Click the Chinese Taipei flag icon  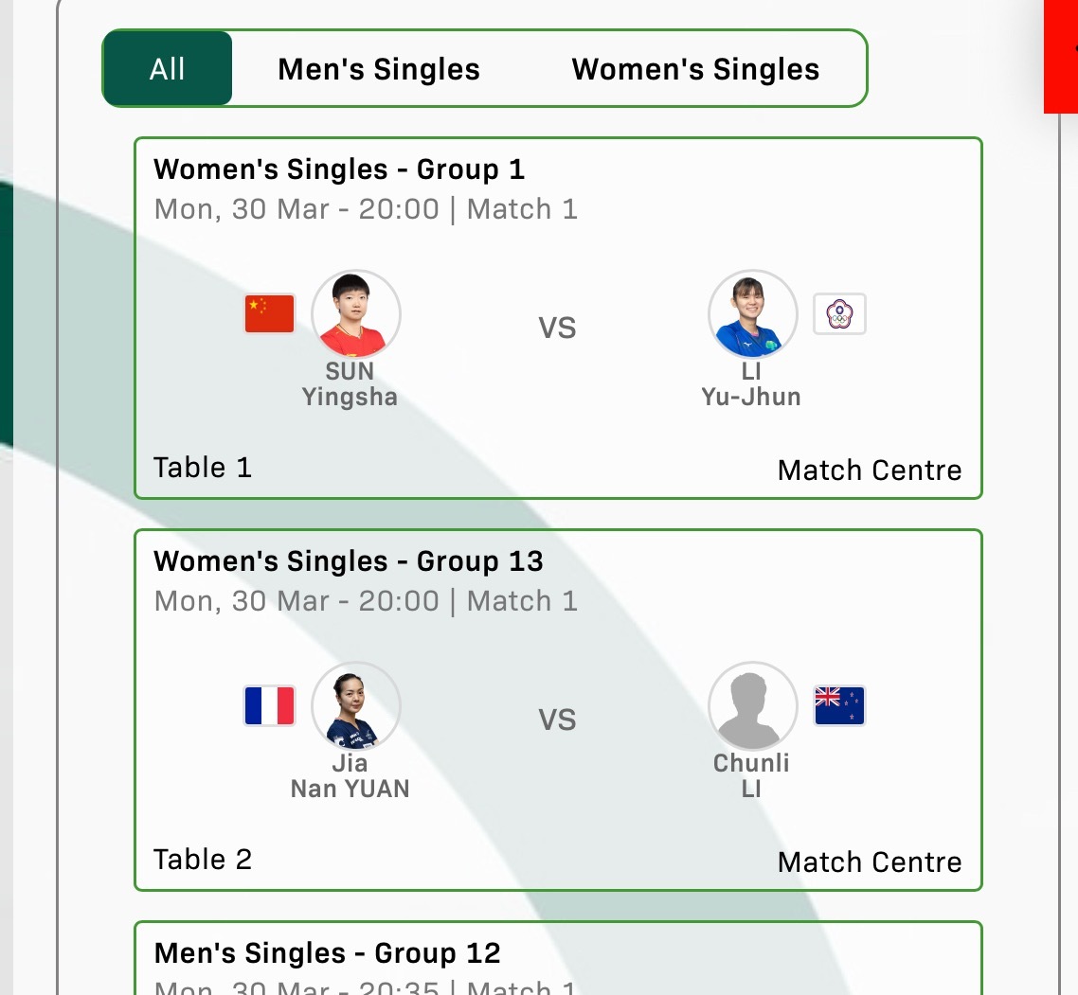839,314
